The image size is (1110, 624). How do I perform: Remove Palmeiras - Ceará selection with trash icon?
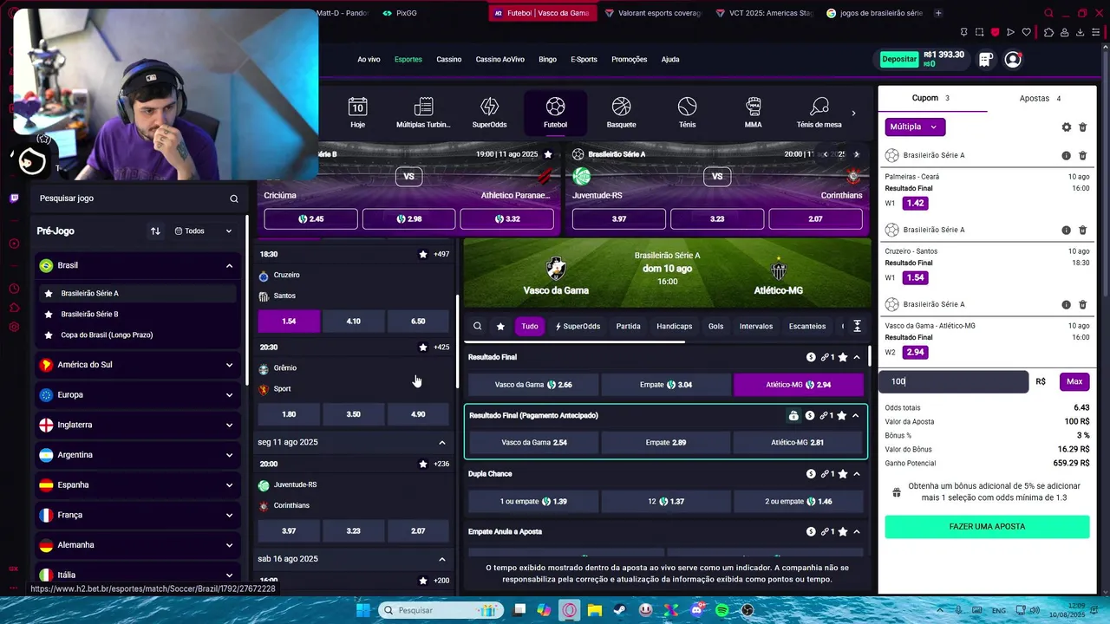tap(1082, 155)
